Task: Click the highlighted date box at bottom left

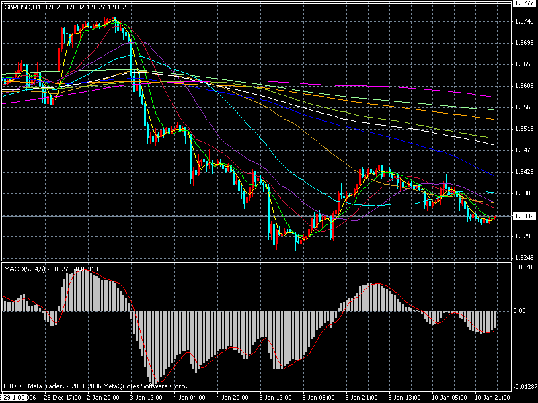Action: pos(13,396)
